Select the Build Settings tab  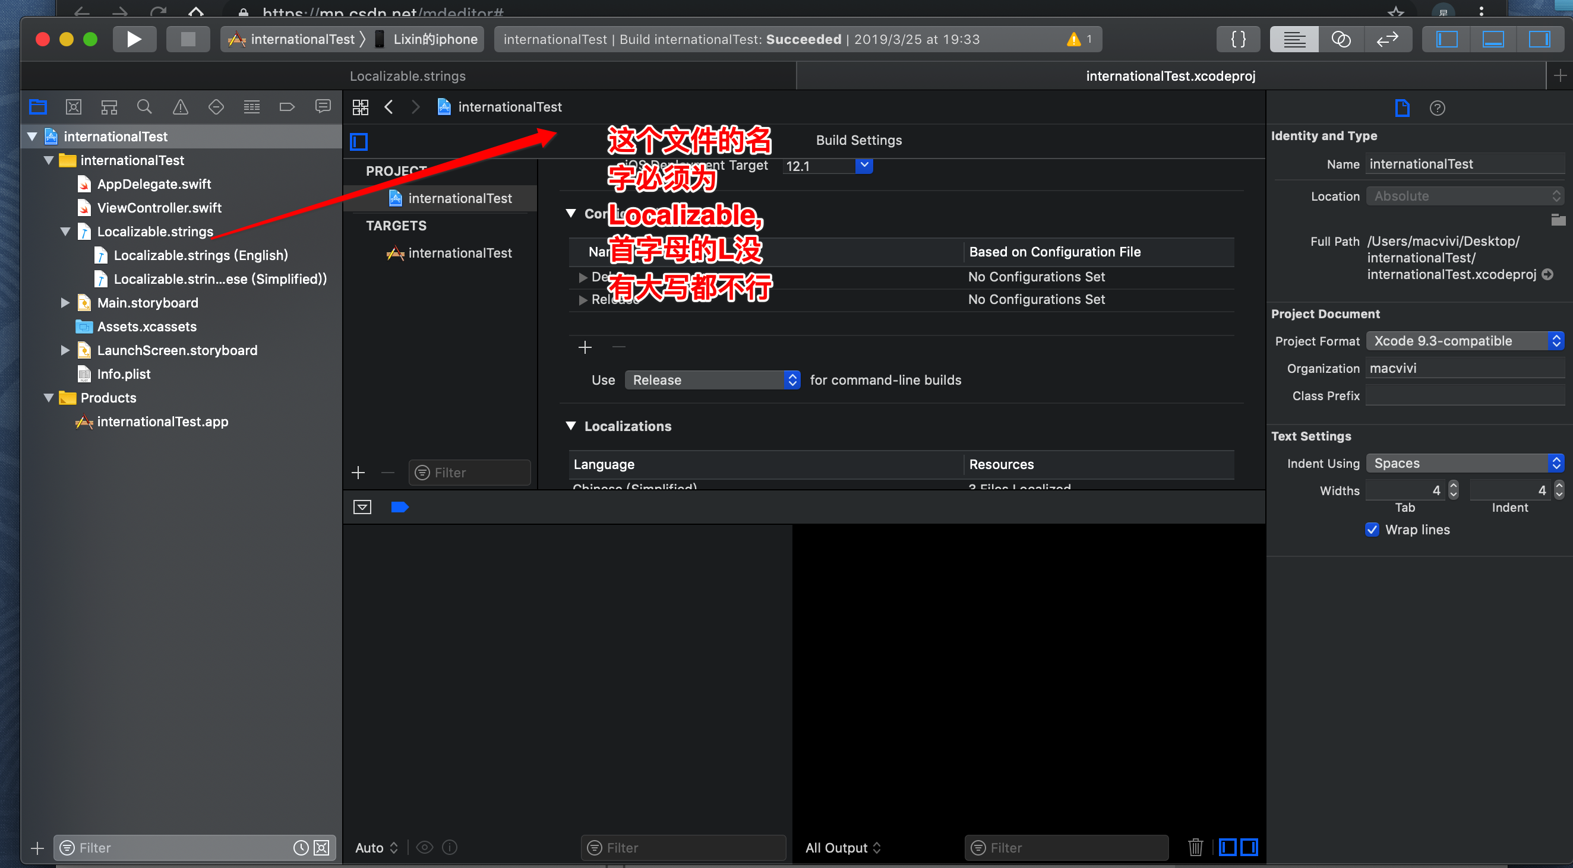pyautogui.click(x=858, y=140)
